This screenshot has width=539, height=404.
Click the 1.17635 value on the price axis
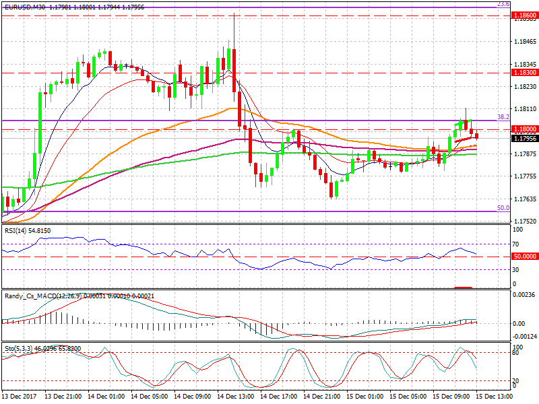[525, 199]
